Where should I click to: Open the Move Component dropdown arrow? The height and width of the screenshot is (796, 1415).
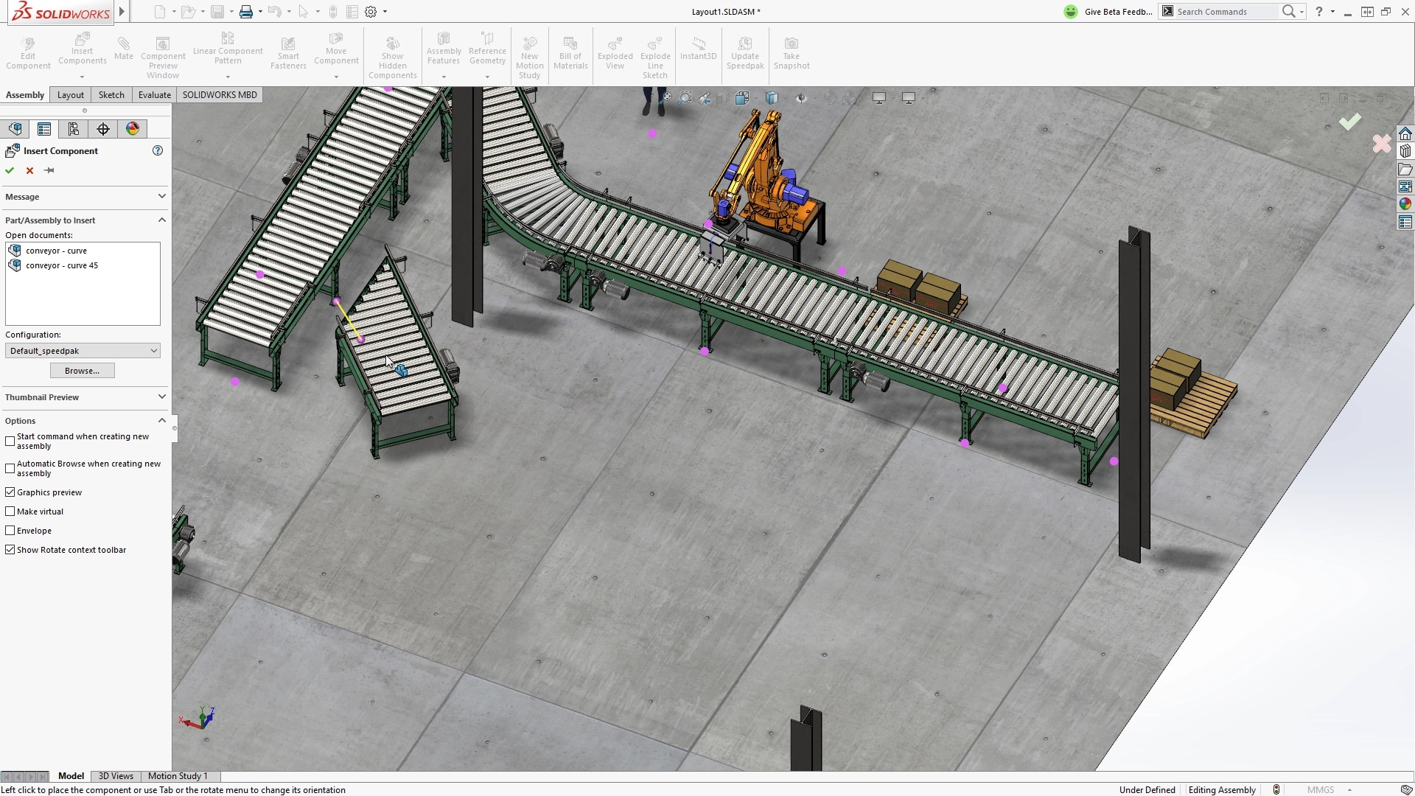pos(336,77)
